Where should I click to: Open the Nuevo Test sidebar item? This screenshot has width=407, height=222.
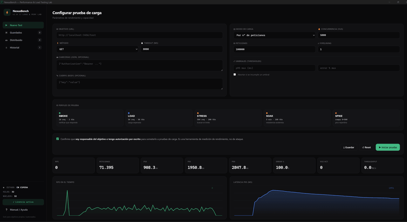23,25
